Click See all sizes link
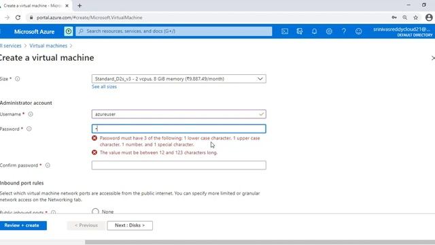Image resolution: width=435 pixels, height=245 pixels. pos(104,86)
